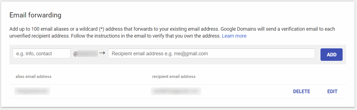The height and width of the screenshot is (110, 357).
Task: Click the @ symbol beside the alias field
Action: 75,54
